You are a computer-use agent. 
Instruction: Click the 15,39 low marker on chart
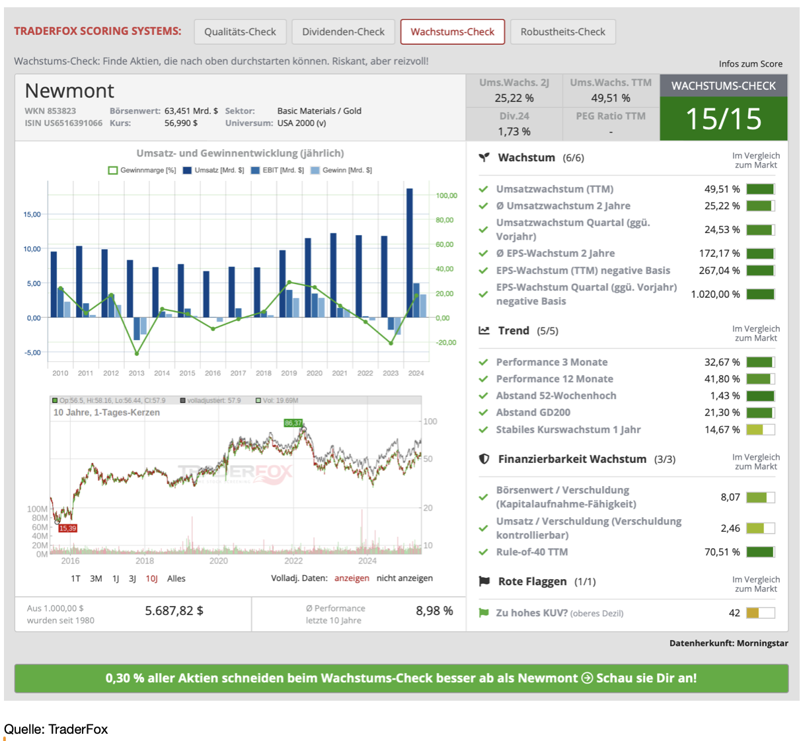[67, 528]
